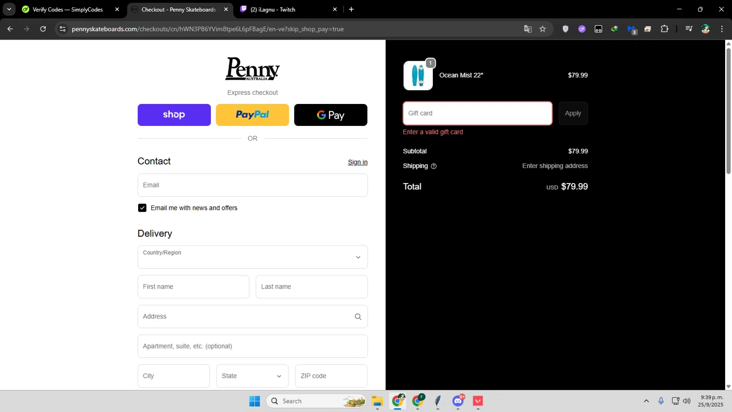Pay with PayPal express checkout
732x412 pixels.
coord(252,115)
